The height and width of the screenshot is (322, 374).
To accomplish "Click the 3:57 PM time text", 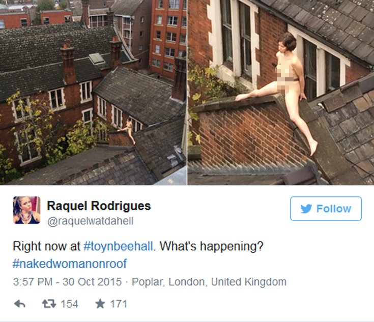I will click(x=33, y=282).
